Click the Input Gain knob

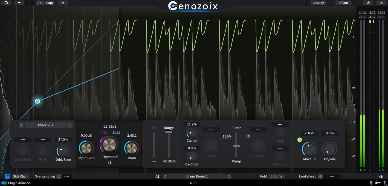86,148
